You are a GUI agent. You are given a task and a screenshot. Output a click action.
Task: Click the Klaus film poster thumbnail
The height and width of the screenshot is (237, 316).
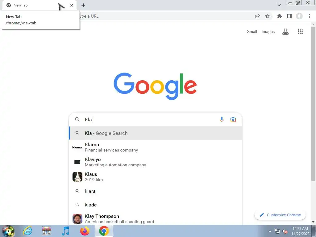click(x=77, y=177)
